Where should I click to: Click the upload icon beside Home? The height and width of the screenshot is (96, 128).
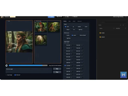tap(121, 25)
